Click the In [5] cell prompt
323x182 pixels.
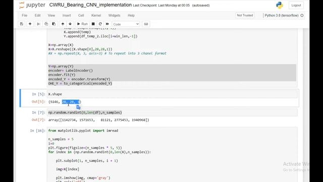point(38,94)
